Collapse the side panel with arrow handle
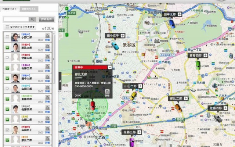The height and width of the screenshot is (147, 235). tap(60, 81)
